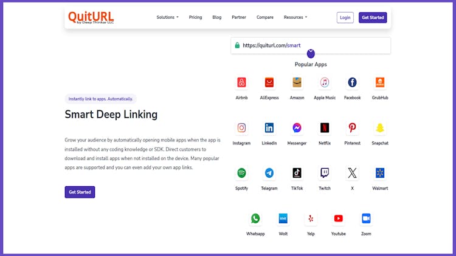This screenshot has height=256, width=456.
Task: Click the Login button
Action: click(x=345, y=18)
